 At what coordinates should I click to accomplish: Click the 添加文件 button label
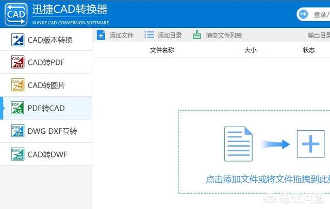click(122, 36)
